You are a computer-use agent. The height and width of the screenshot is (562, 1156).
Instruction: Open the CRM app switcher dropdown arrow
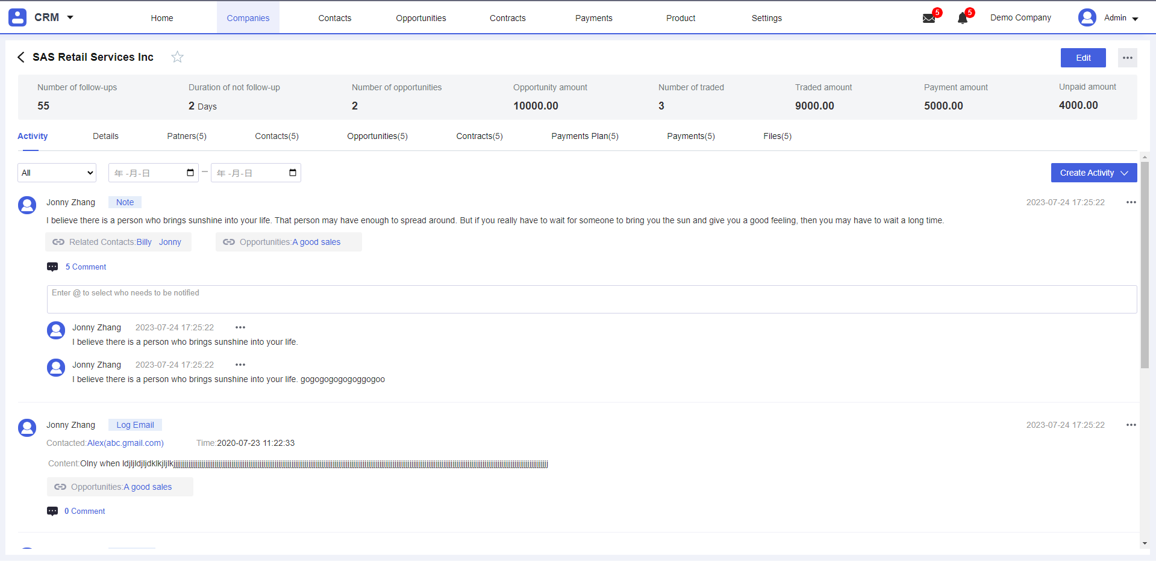click(x=70, y=17)
